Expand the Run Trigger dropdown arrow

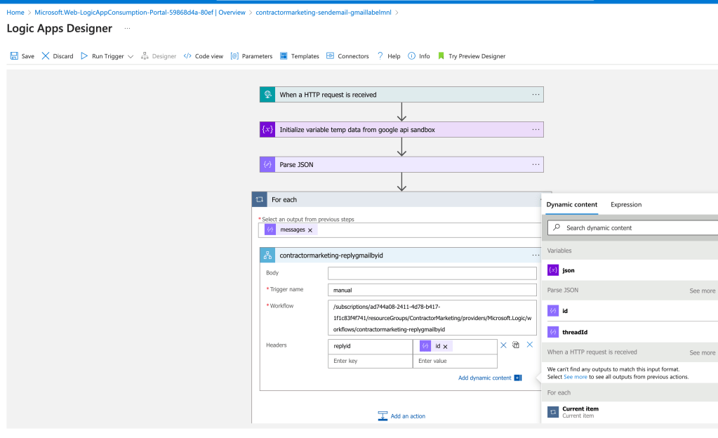(x=131, y=56)
